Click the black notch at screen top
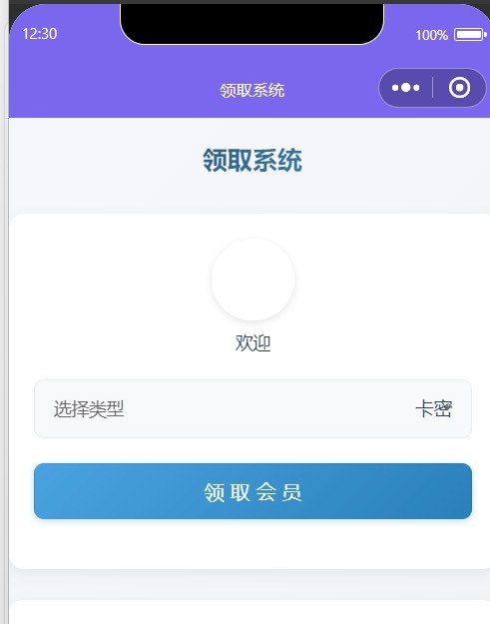 (x=252, y=23)
